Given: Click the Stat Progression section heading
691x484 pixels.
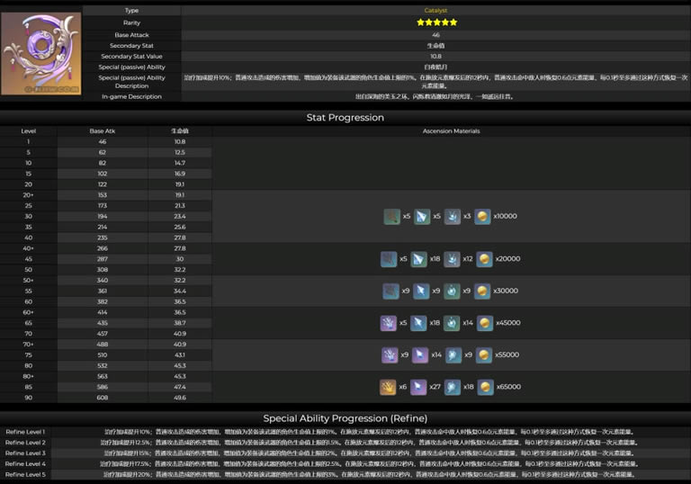Looking at the screenshot, I should [345, 118].
